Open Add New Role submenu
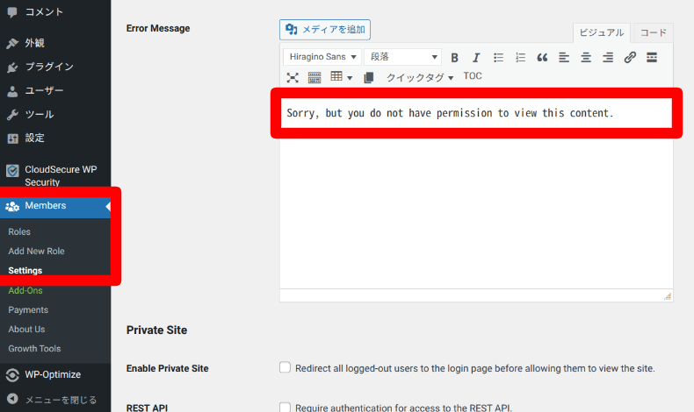Image resolution: width=694 pixels, height=412 pixels. pos(36,252)
